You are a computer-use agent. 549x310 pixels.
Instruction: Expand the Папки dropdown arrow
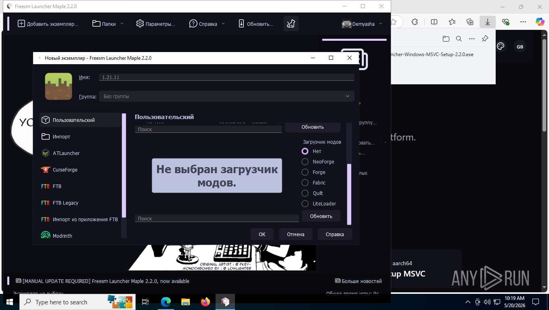(122, 24)
